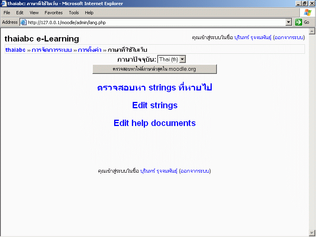Click inside the address URL field
This screenshot has width=316, height=237.
tap(154, 23)
